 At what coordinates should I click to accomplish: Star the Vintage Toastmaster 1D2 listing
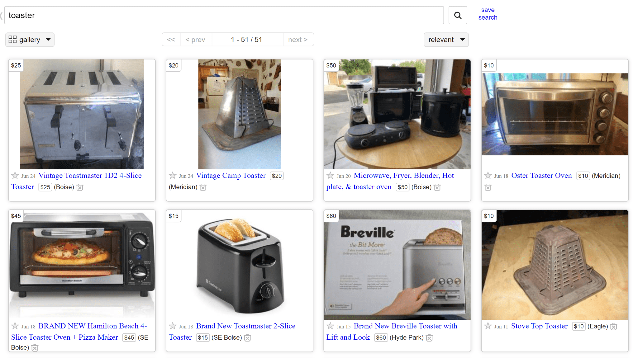click(x=14, y=176)
